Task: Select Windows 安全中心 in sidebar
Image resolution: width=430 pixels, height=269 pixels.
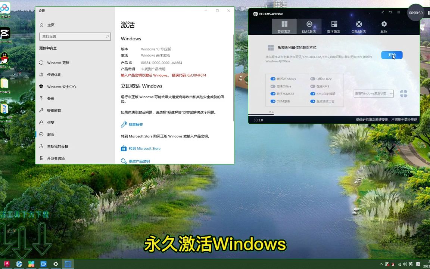Action: (x=75, y=86)
